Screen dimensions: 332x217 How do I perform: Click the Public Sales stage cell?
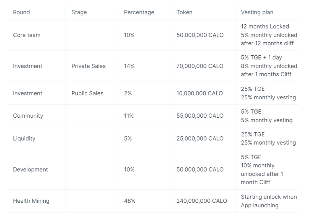point(87,93)
